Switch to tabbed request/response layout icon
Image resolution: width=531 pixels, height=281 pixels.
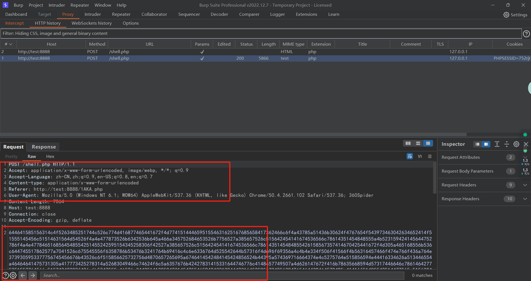coord(428,143)
